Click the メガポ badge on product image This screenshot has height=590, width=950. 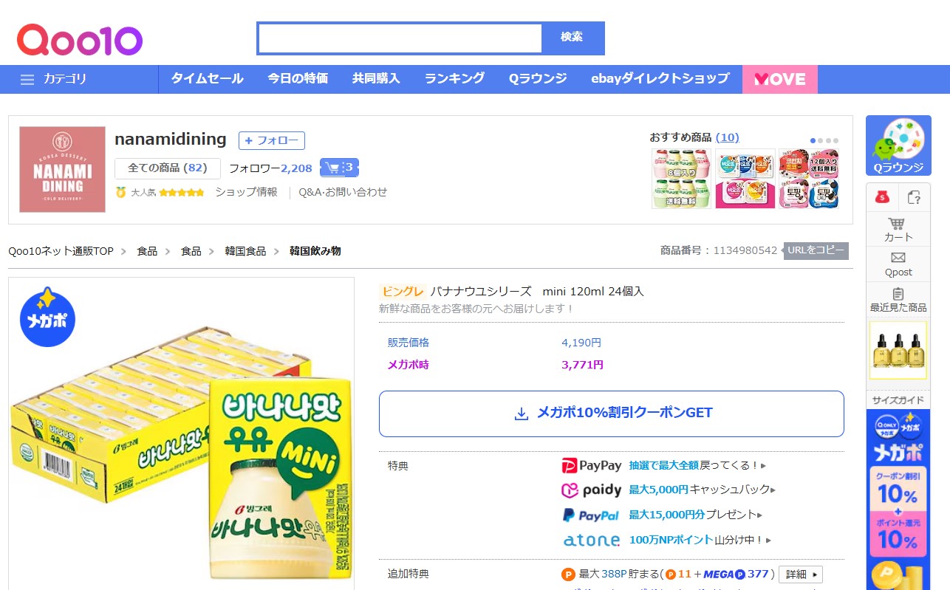(48, 318)
